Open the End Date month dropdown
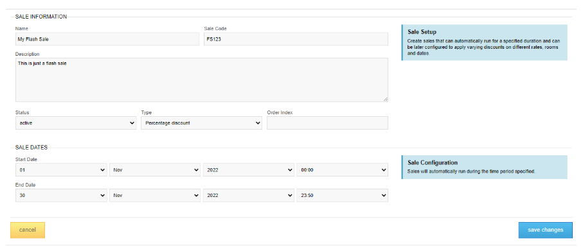This screenshot has height=249, width=585. click(155, 195)
